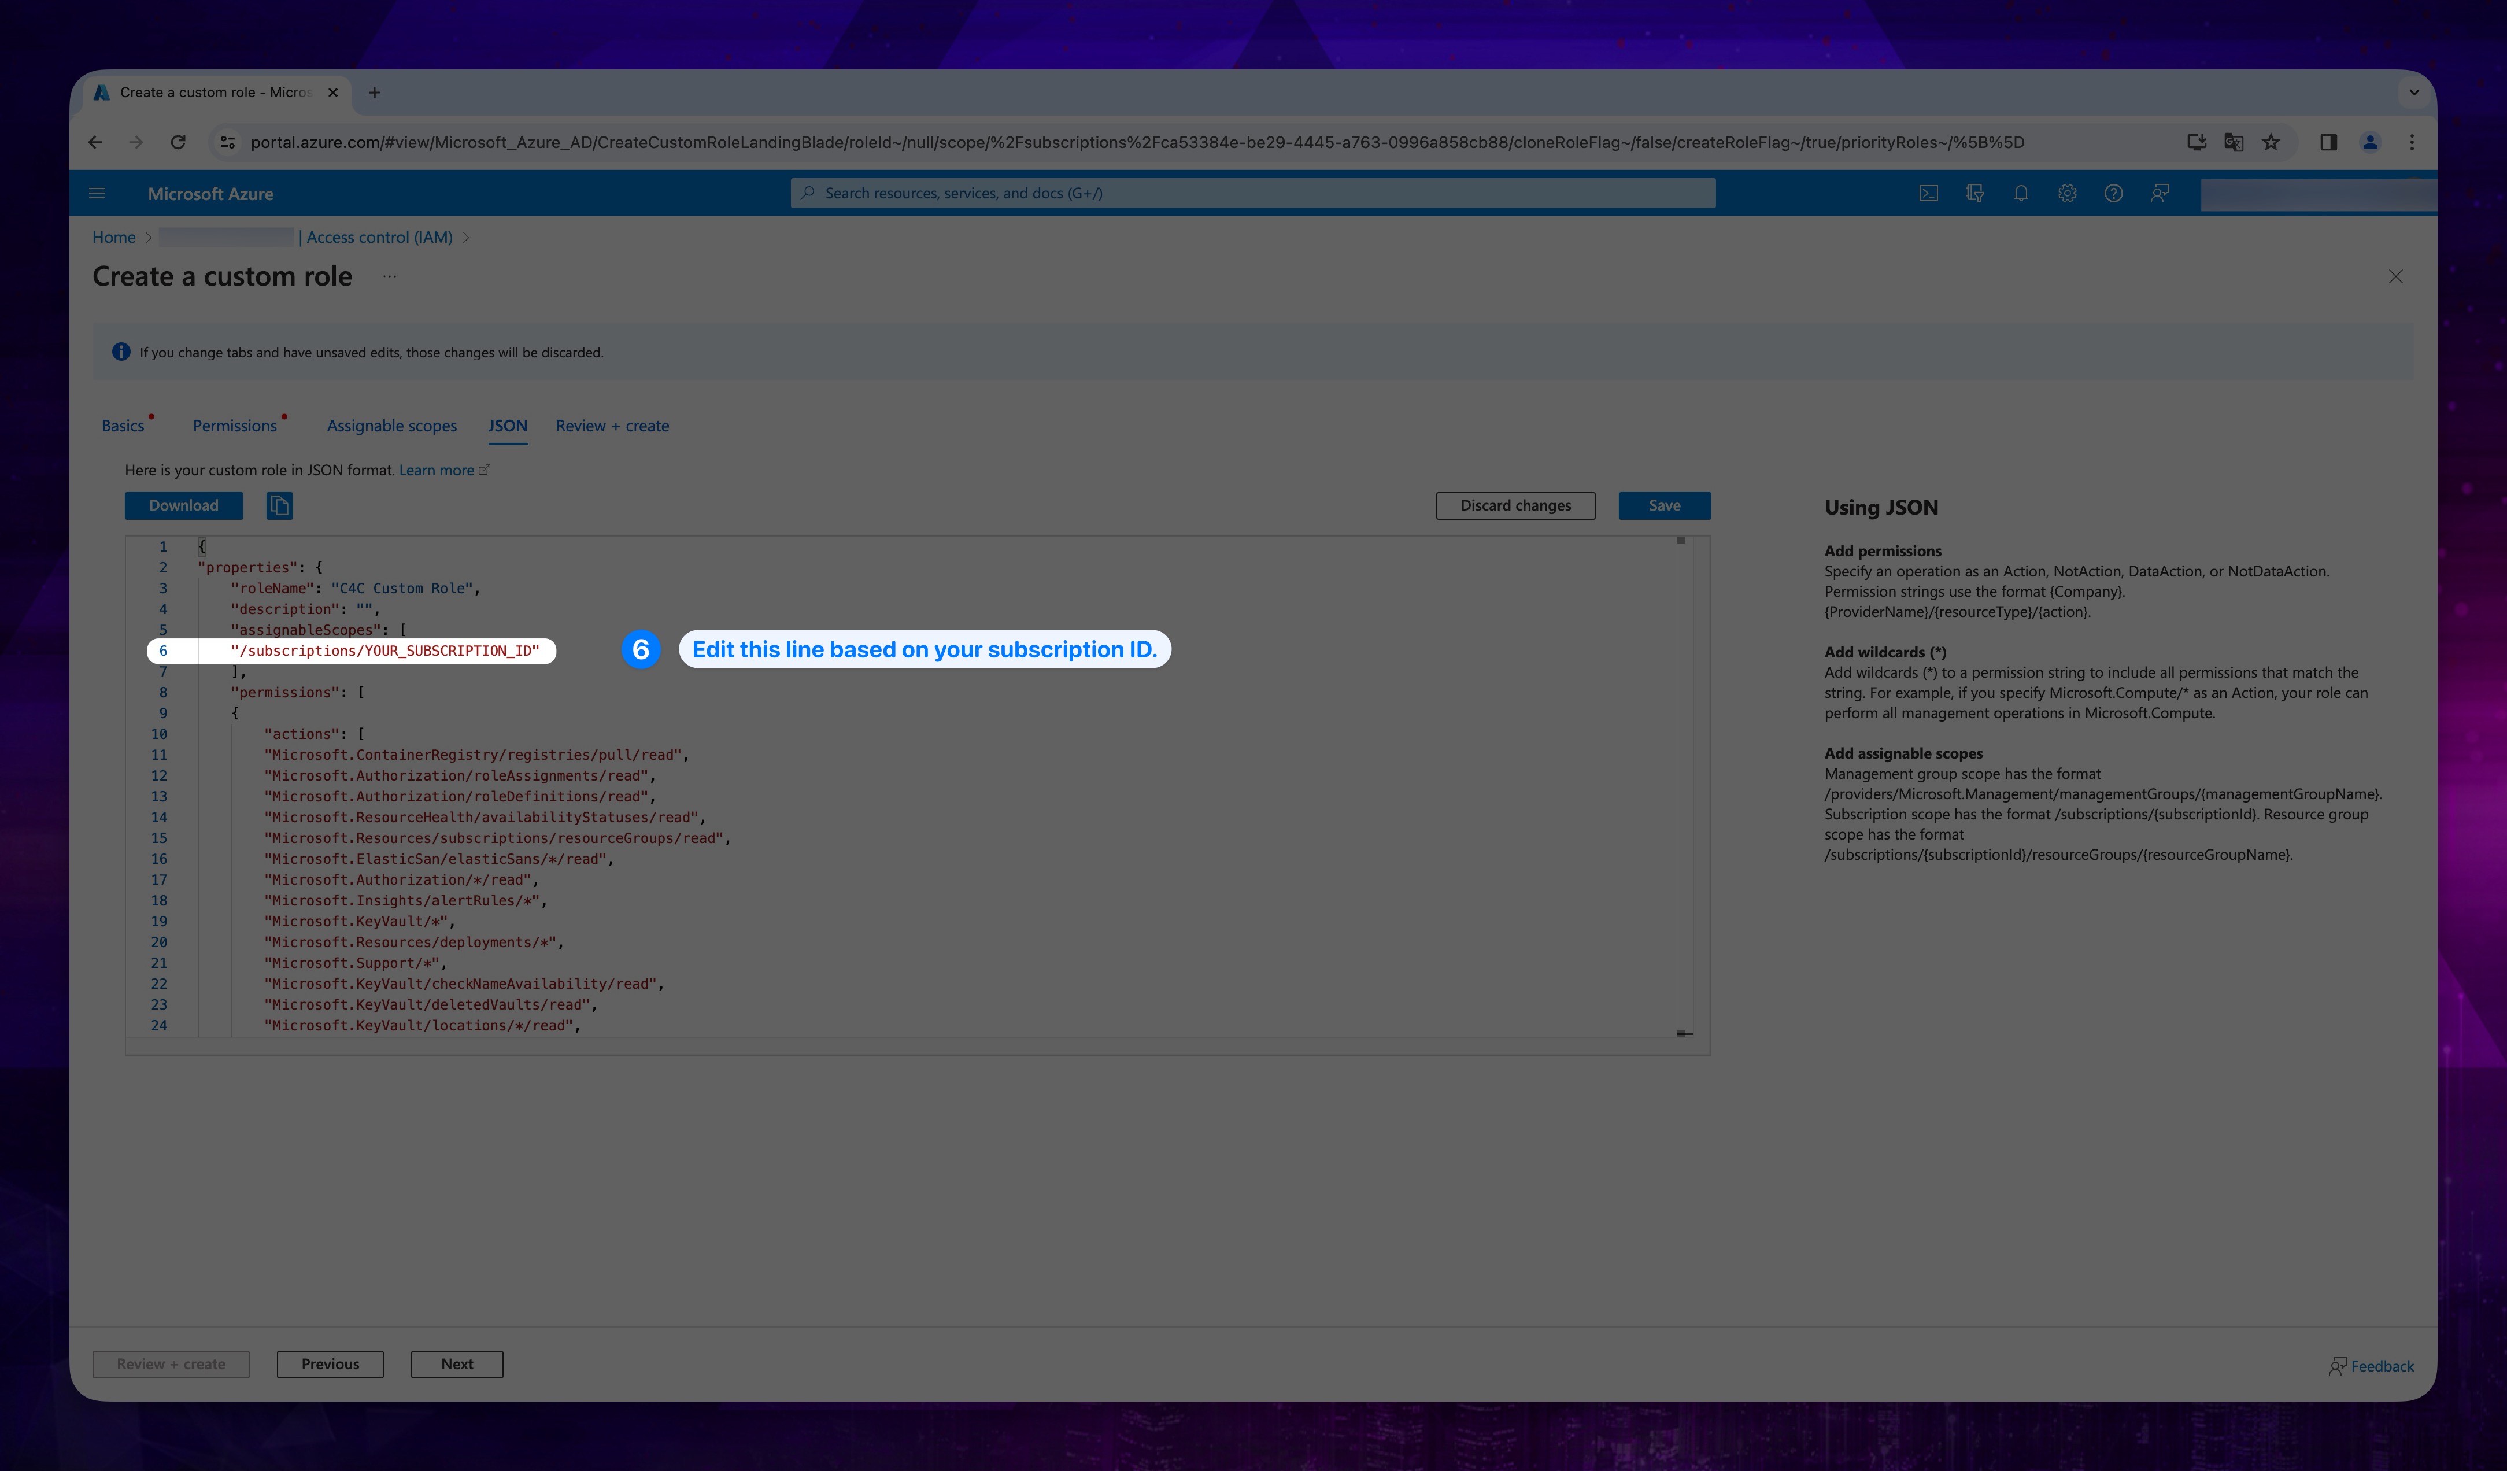Click the Microsoft.Support/* line
The width and height of the screenshot is (2507, 1471).
point(355,964)
